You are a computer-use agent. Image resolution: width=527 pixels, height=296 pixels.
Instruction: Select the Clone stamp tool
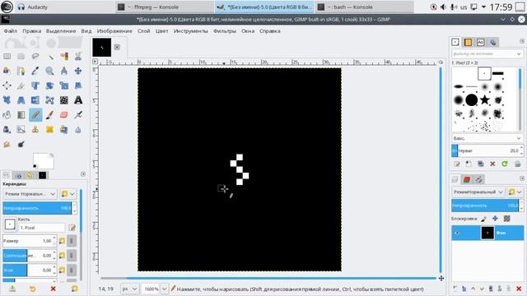35,129
